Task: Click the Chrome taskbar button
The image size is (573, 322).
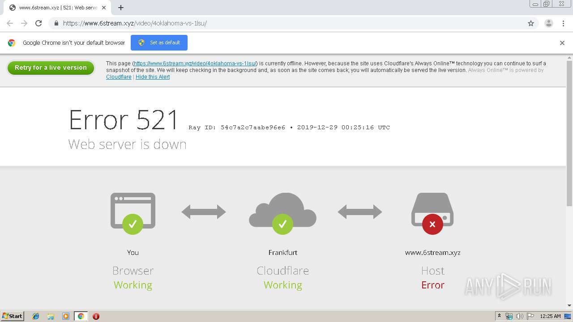Action: (81, 316)
